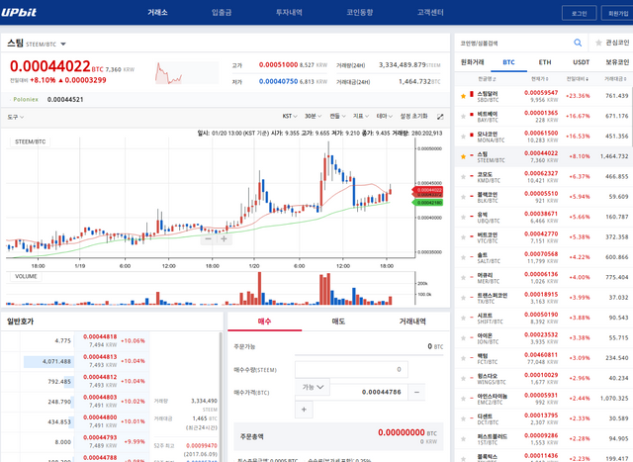The height and width of the screenshot is (462, 633).
Task: Open the 캔들 chart type dropdown
Action: coord(337,116)
